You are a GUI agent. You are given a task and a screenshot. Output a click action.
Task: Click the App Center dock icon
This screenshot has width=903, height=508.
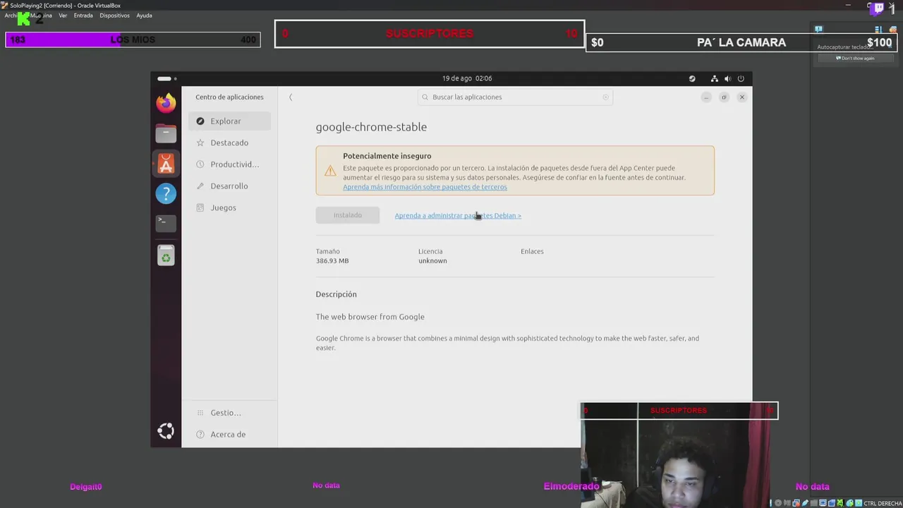coord(166,164)
